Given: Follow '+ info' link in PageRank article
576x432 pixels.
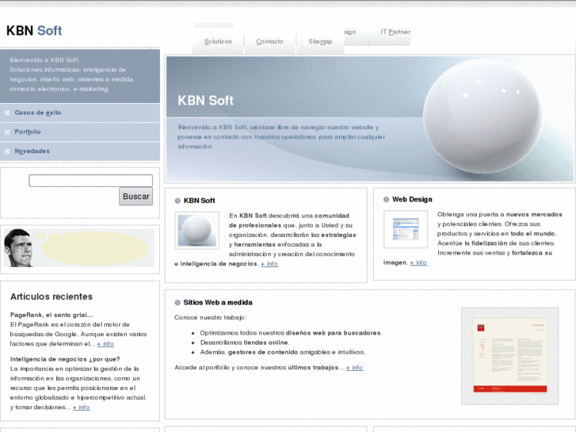Looking at the screenshot, I should [105, 344].
